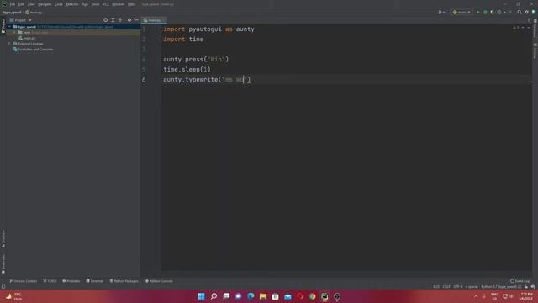The height and width of the screenshot is (303, 538).
Task: Open File Explorer from the taskbar
Action: [263, 296]
